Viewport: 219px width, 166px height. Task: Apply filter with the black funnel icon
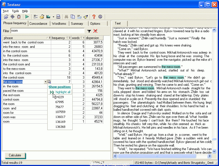coord(89,31)
